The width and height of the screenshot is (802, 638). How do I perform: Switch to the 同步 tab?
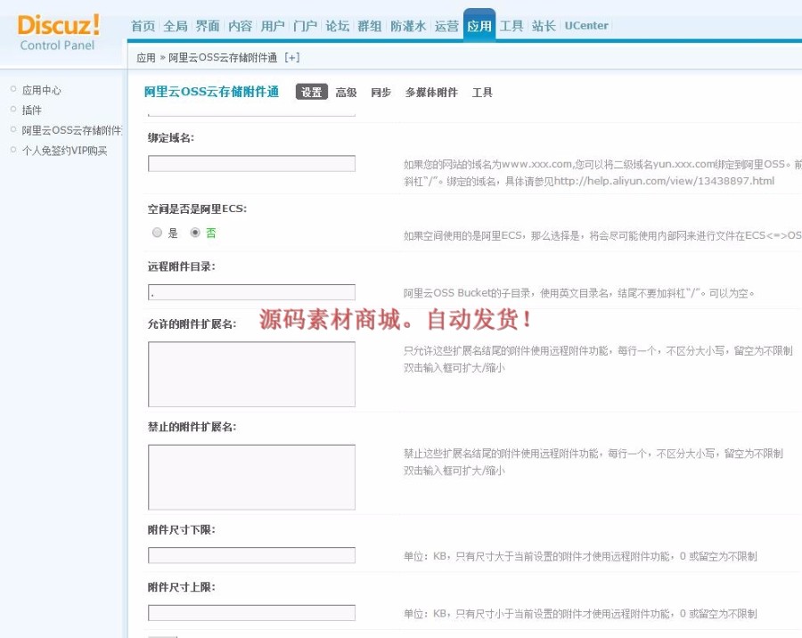381,93
